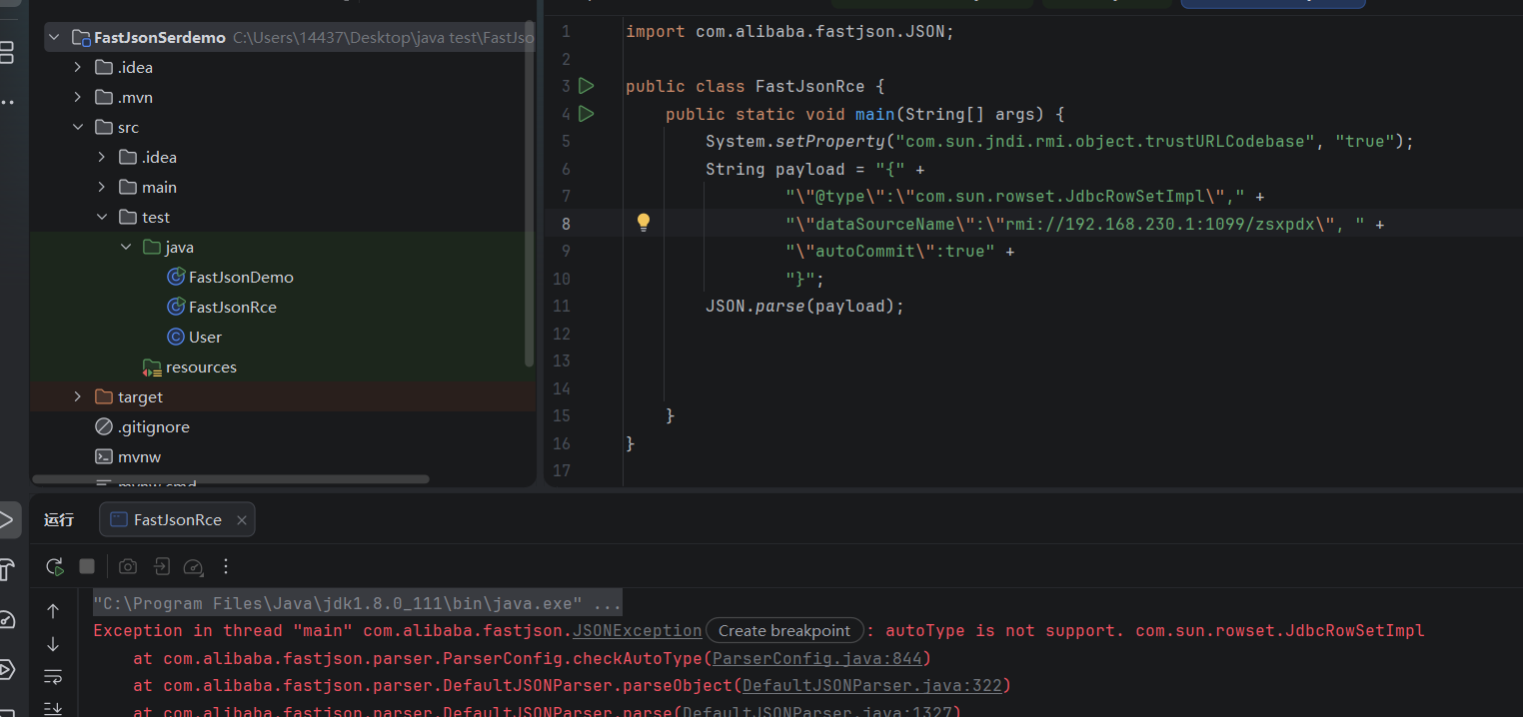Select FastJsonDemo file in project tree
Viewport: 1523px width, 717px height.
pyautogui.click(x=241, y=277)
